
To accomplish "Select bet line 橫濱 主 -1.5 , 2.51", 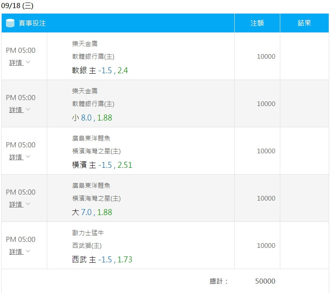I will tap(102, 165).
